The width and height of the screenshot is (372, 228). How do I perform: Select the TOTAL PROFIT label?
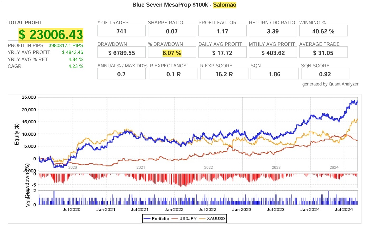[25, 23]
